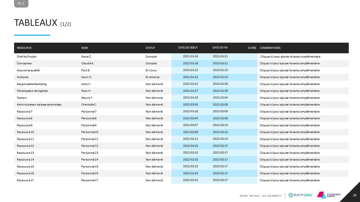Click the Personnel 10 name cell
Image resolution: width=360 pixels, height=202 pixels.
coord(90,132)
